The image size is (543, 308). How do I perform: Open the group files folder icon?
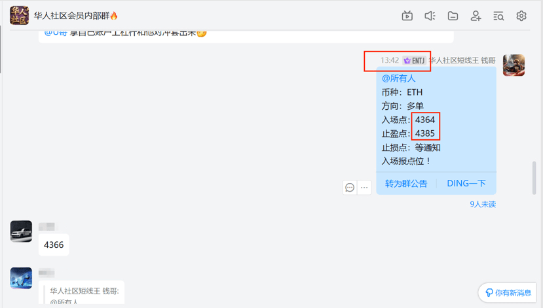point(453,16)
